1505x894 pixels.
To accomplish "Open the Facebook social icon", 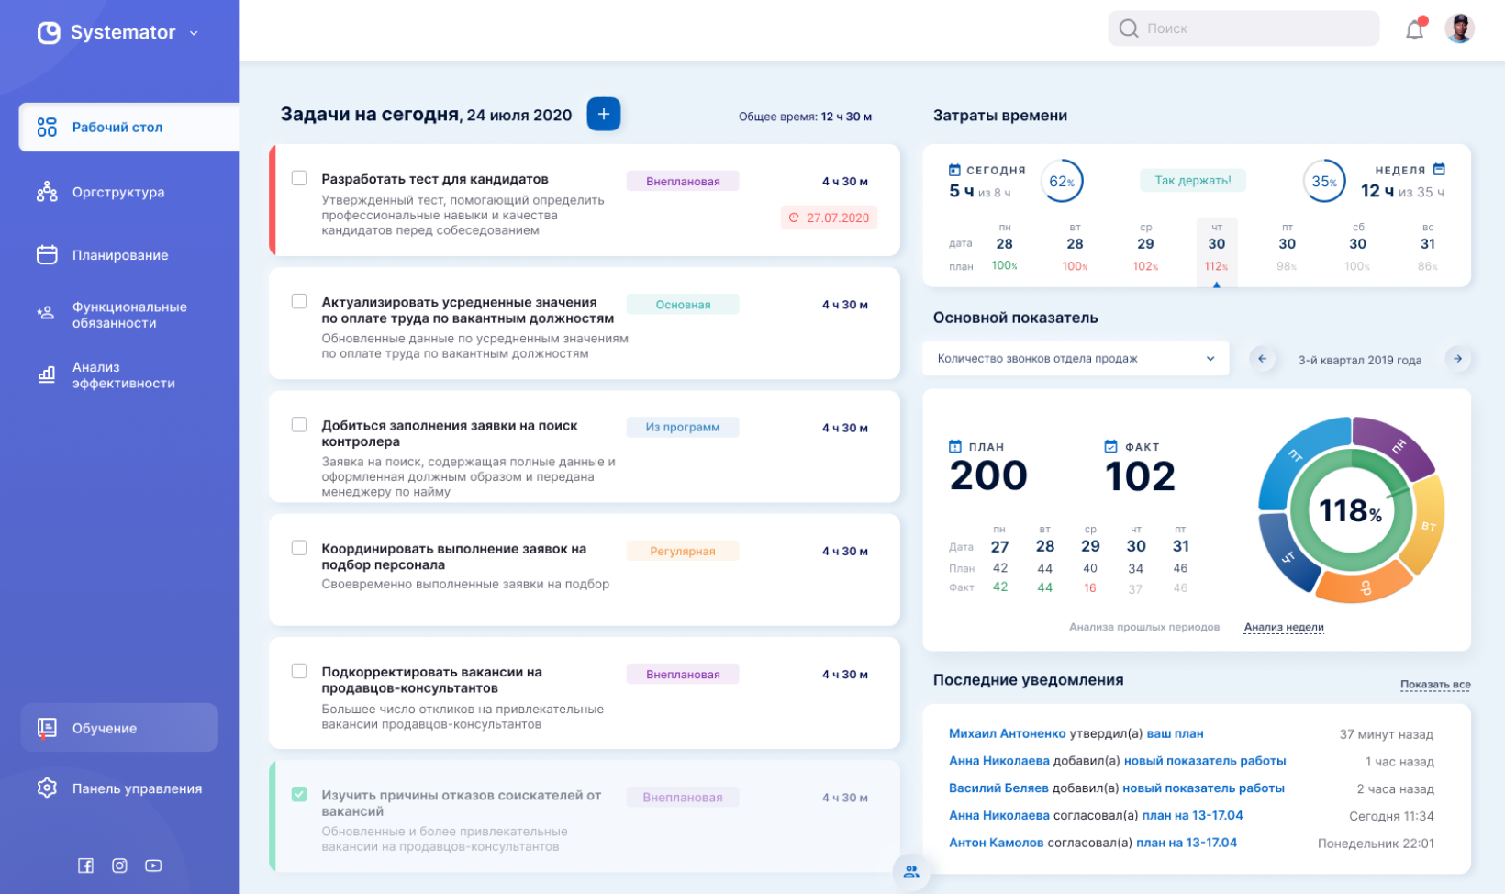I will [x=85, y=866].
